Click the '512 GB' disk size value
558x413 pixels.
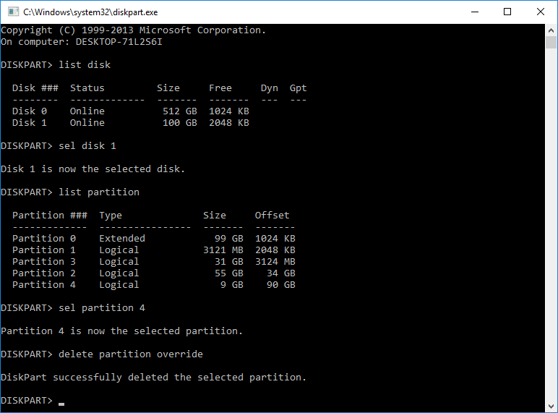[x=180, y=111]
